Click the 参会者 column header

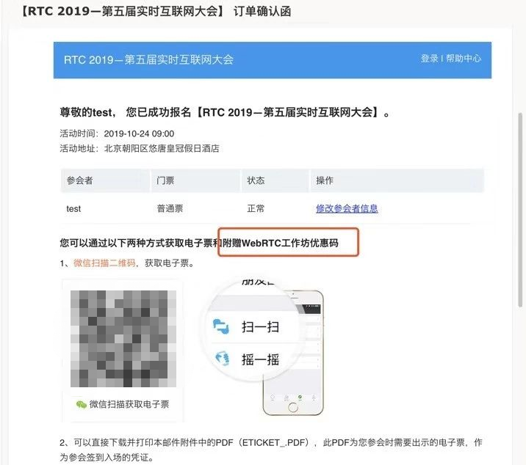click(x=79, y=180)
